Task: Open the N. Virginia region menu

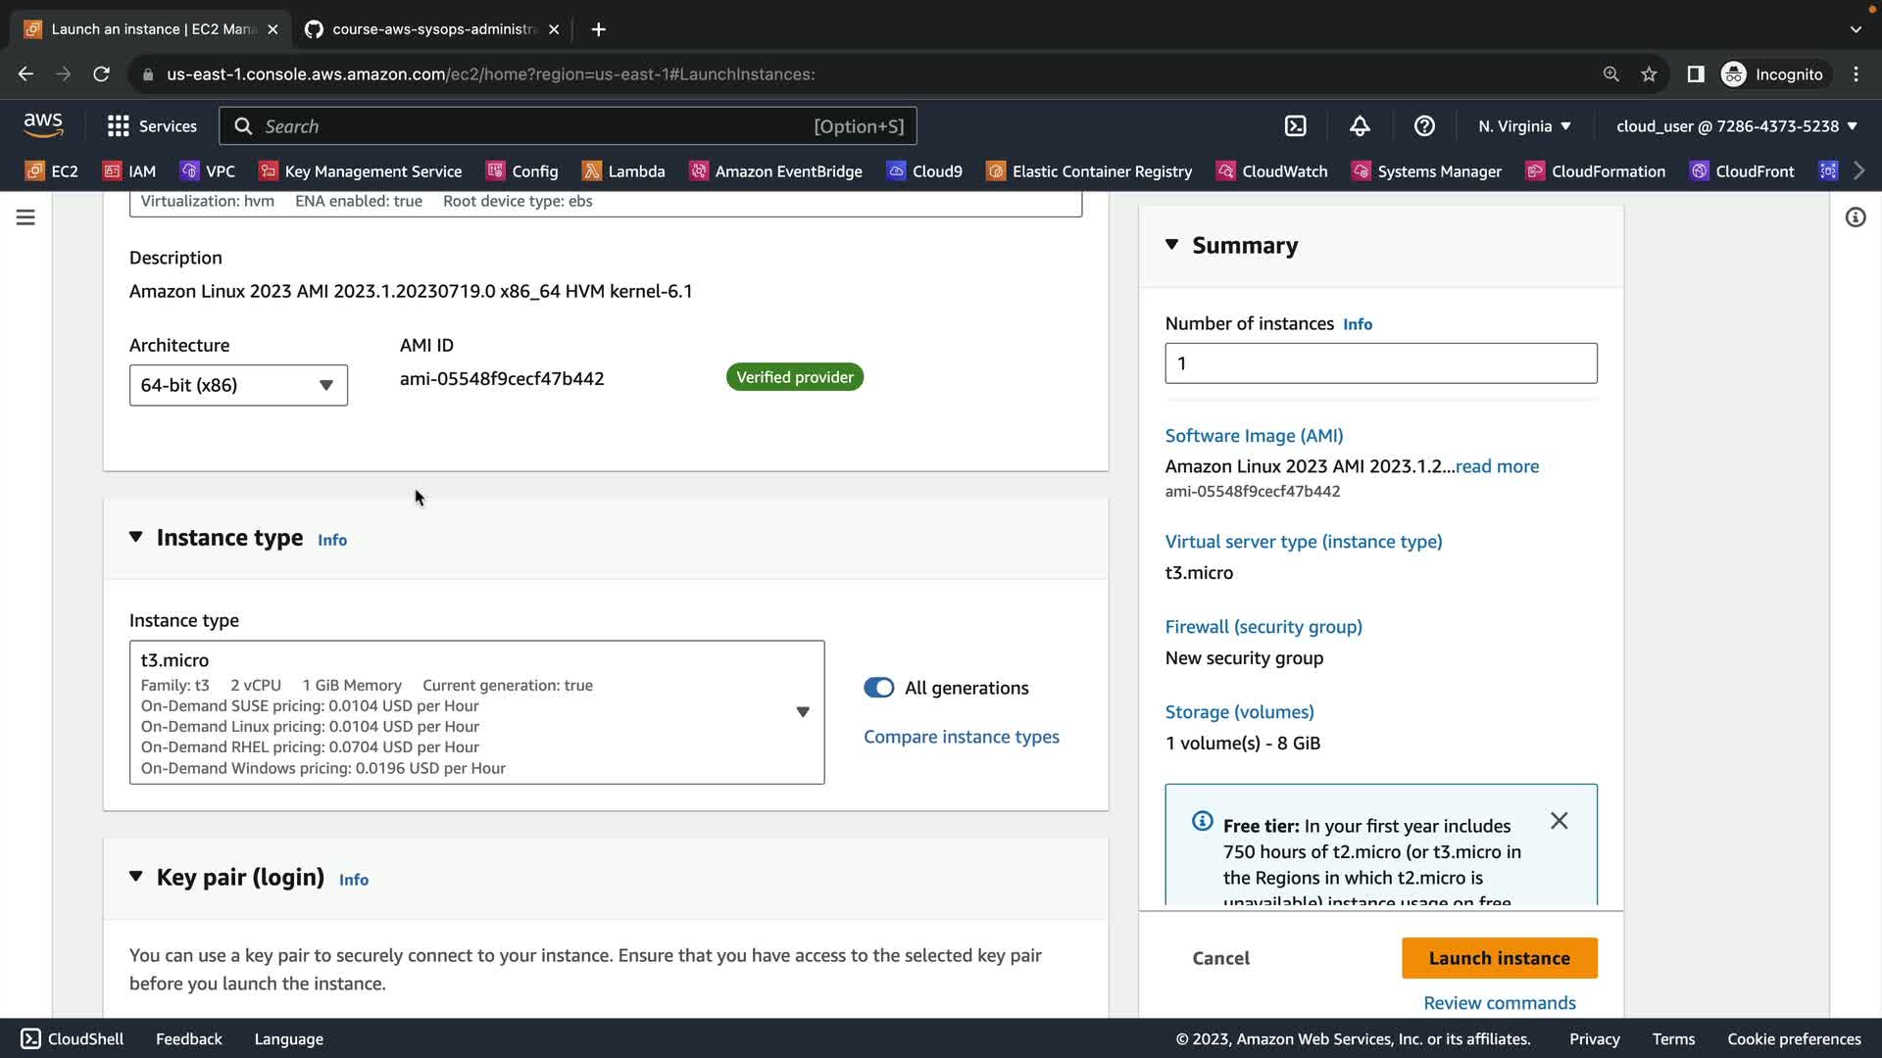Action: [1524, 126]
